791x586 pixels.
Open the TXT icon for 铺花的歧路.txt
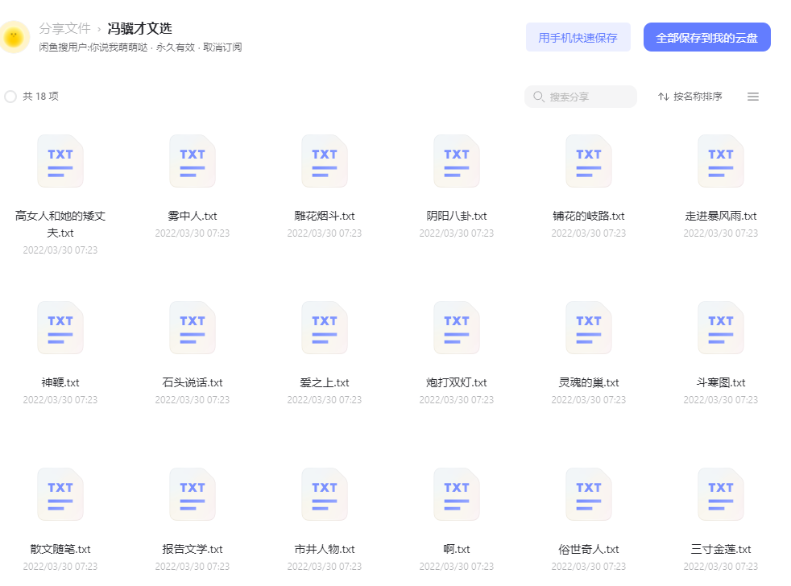(589, 161)
